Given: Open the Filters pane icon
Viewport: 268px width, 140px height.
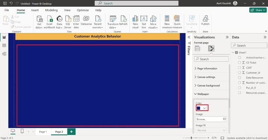Looking at the screenshot, I should point(189,43).
